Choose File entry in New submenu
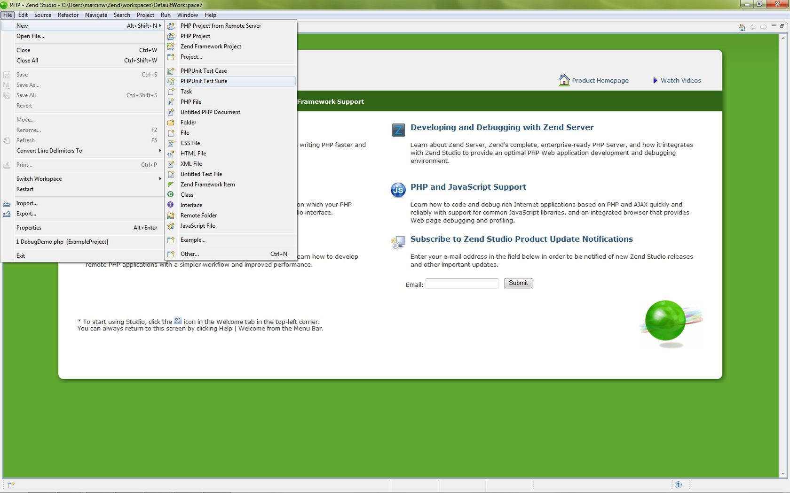Image resolution: width=790 pixels, height=493 pixels. [230, 133]
